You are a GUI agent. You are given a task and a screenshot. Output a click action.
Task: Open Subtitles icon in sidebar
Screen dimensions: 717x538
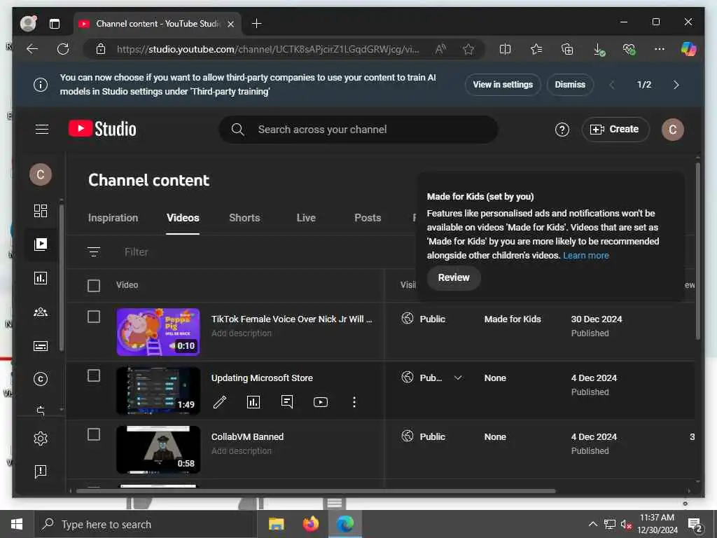coord(41,346)
